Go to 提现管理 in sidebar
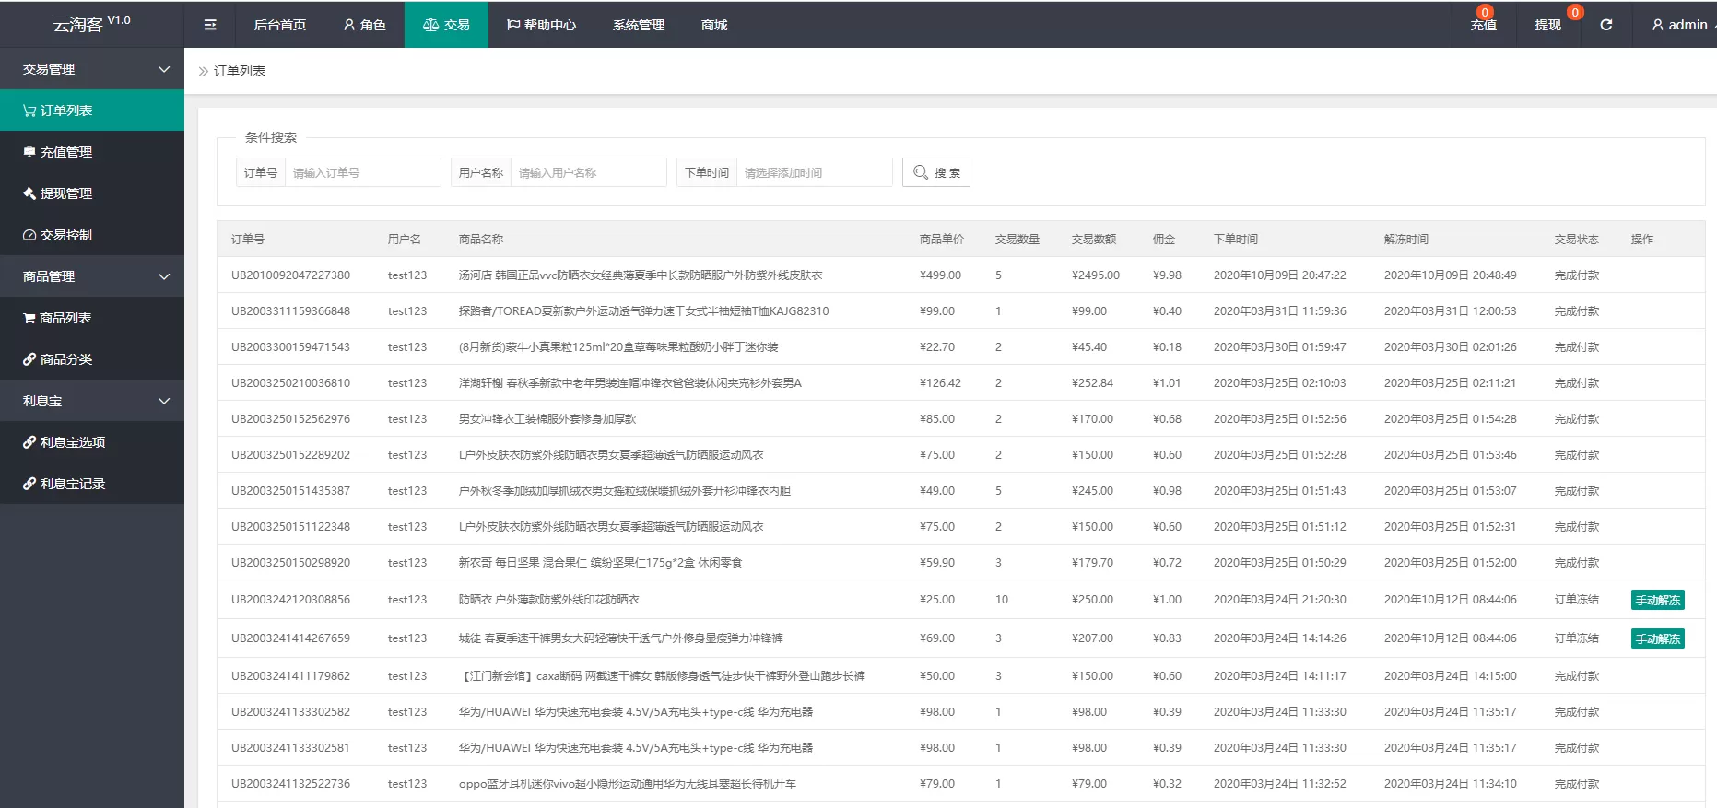The width and height of the screenshot is (1717, 808). point(92,193)
